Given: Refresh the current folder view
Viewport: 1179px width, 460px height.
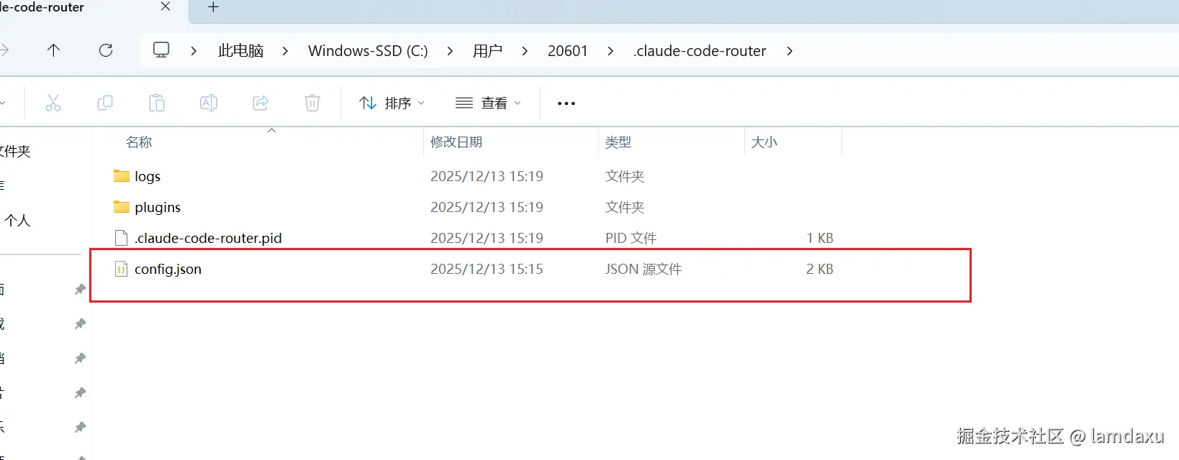Looking at the screenshot, I should click(106, 50).
